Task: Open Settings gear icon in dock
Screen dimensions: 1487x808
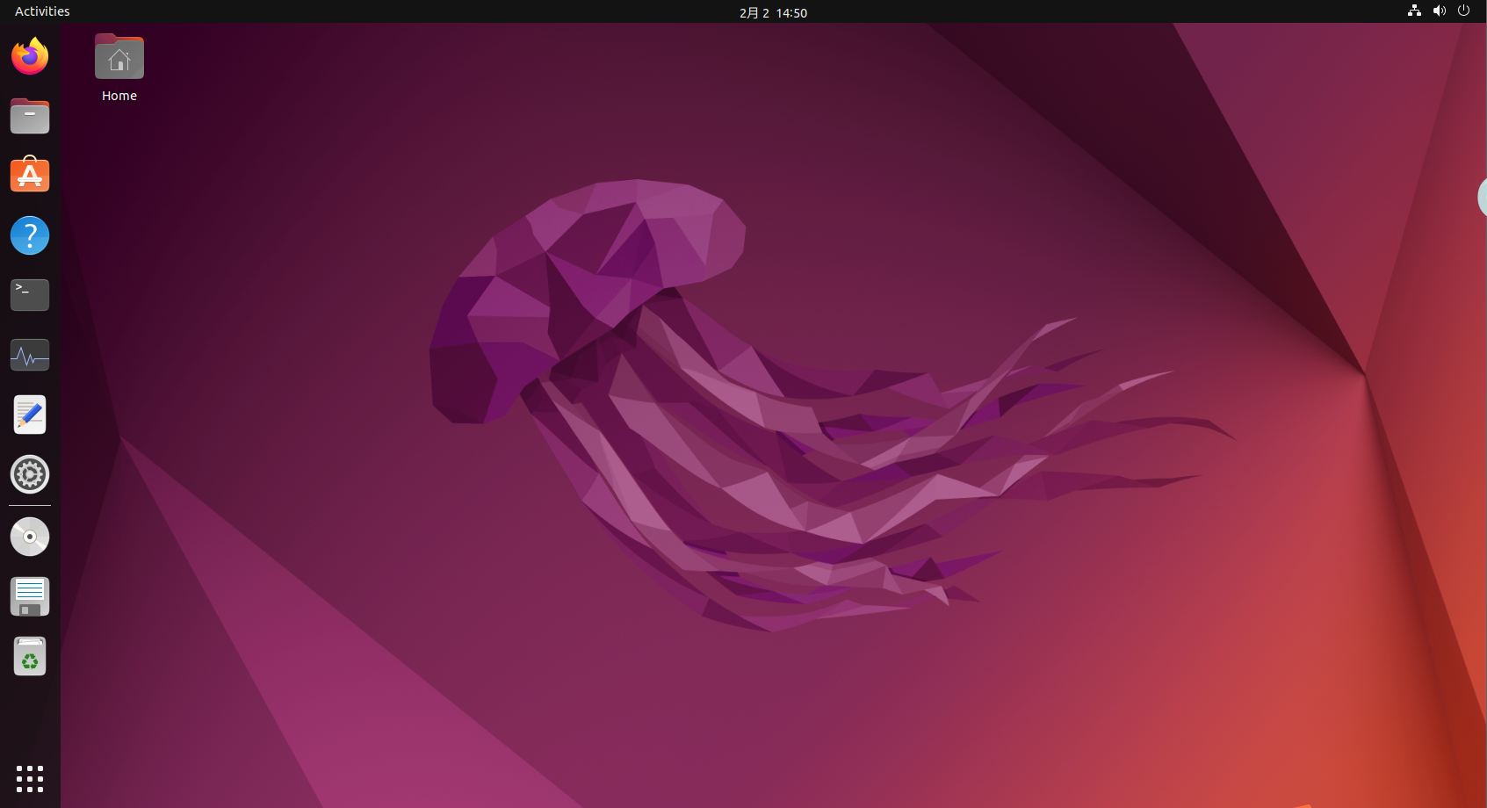Action: point(30,474)
